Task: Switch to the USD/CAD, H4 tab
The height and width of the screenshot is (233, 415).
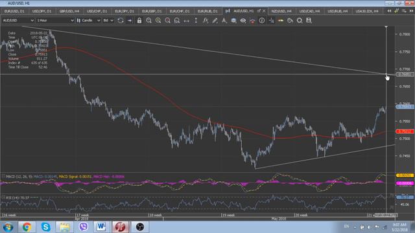Action: (309, 11)
